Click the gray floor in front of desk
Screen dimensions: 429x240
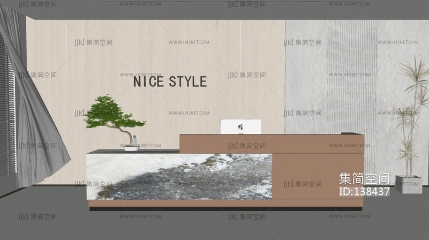(214, 225)
